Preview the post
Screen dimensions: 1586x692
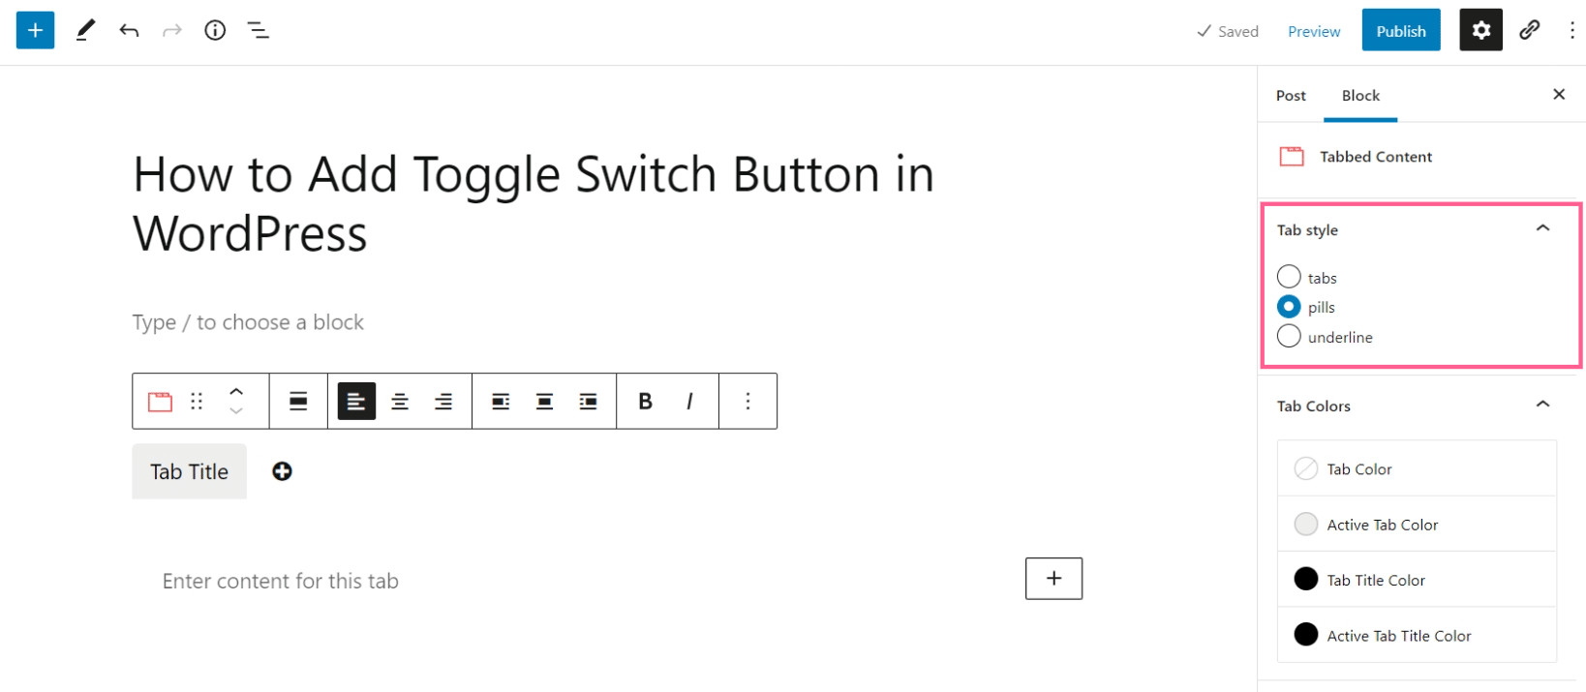point(1313,30)
